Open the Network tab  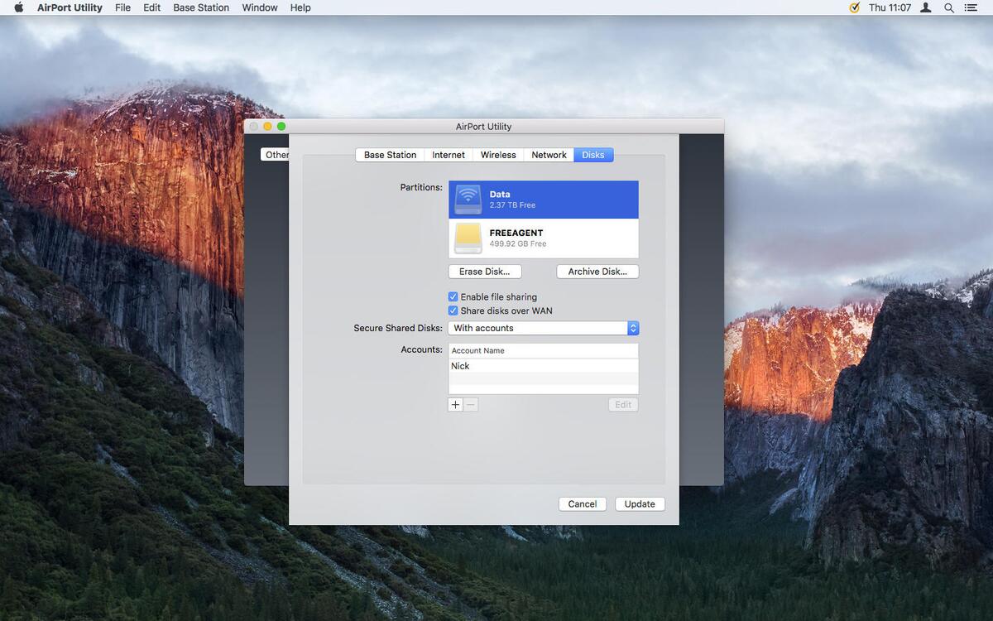(x=549, y=155)
